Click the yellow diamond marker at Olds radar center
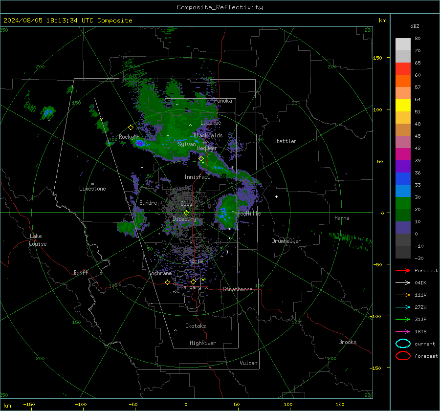 (x=186, y=213)
